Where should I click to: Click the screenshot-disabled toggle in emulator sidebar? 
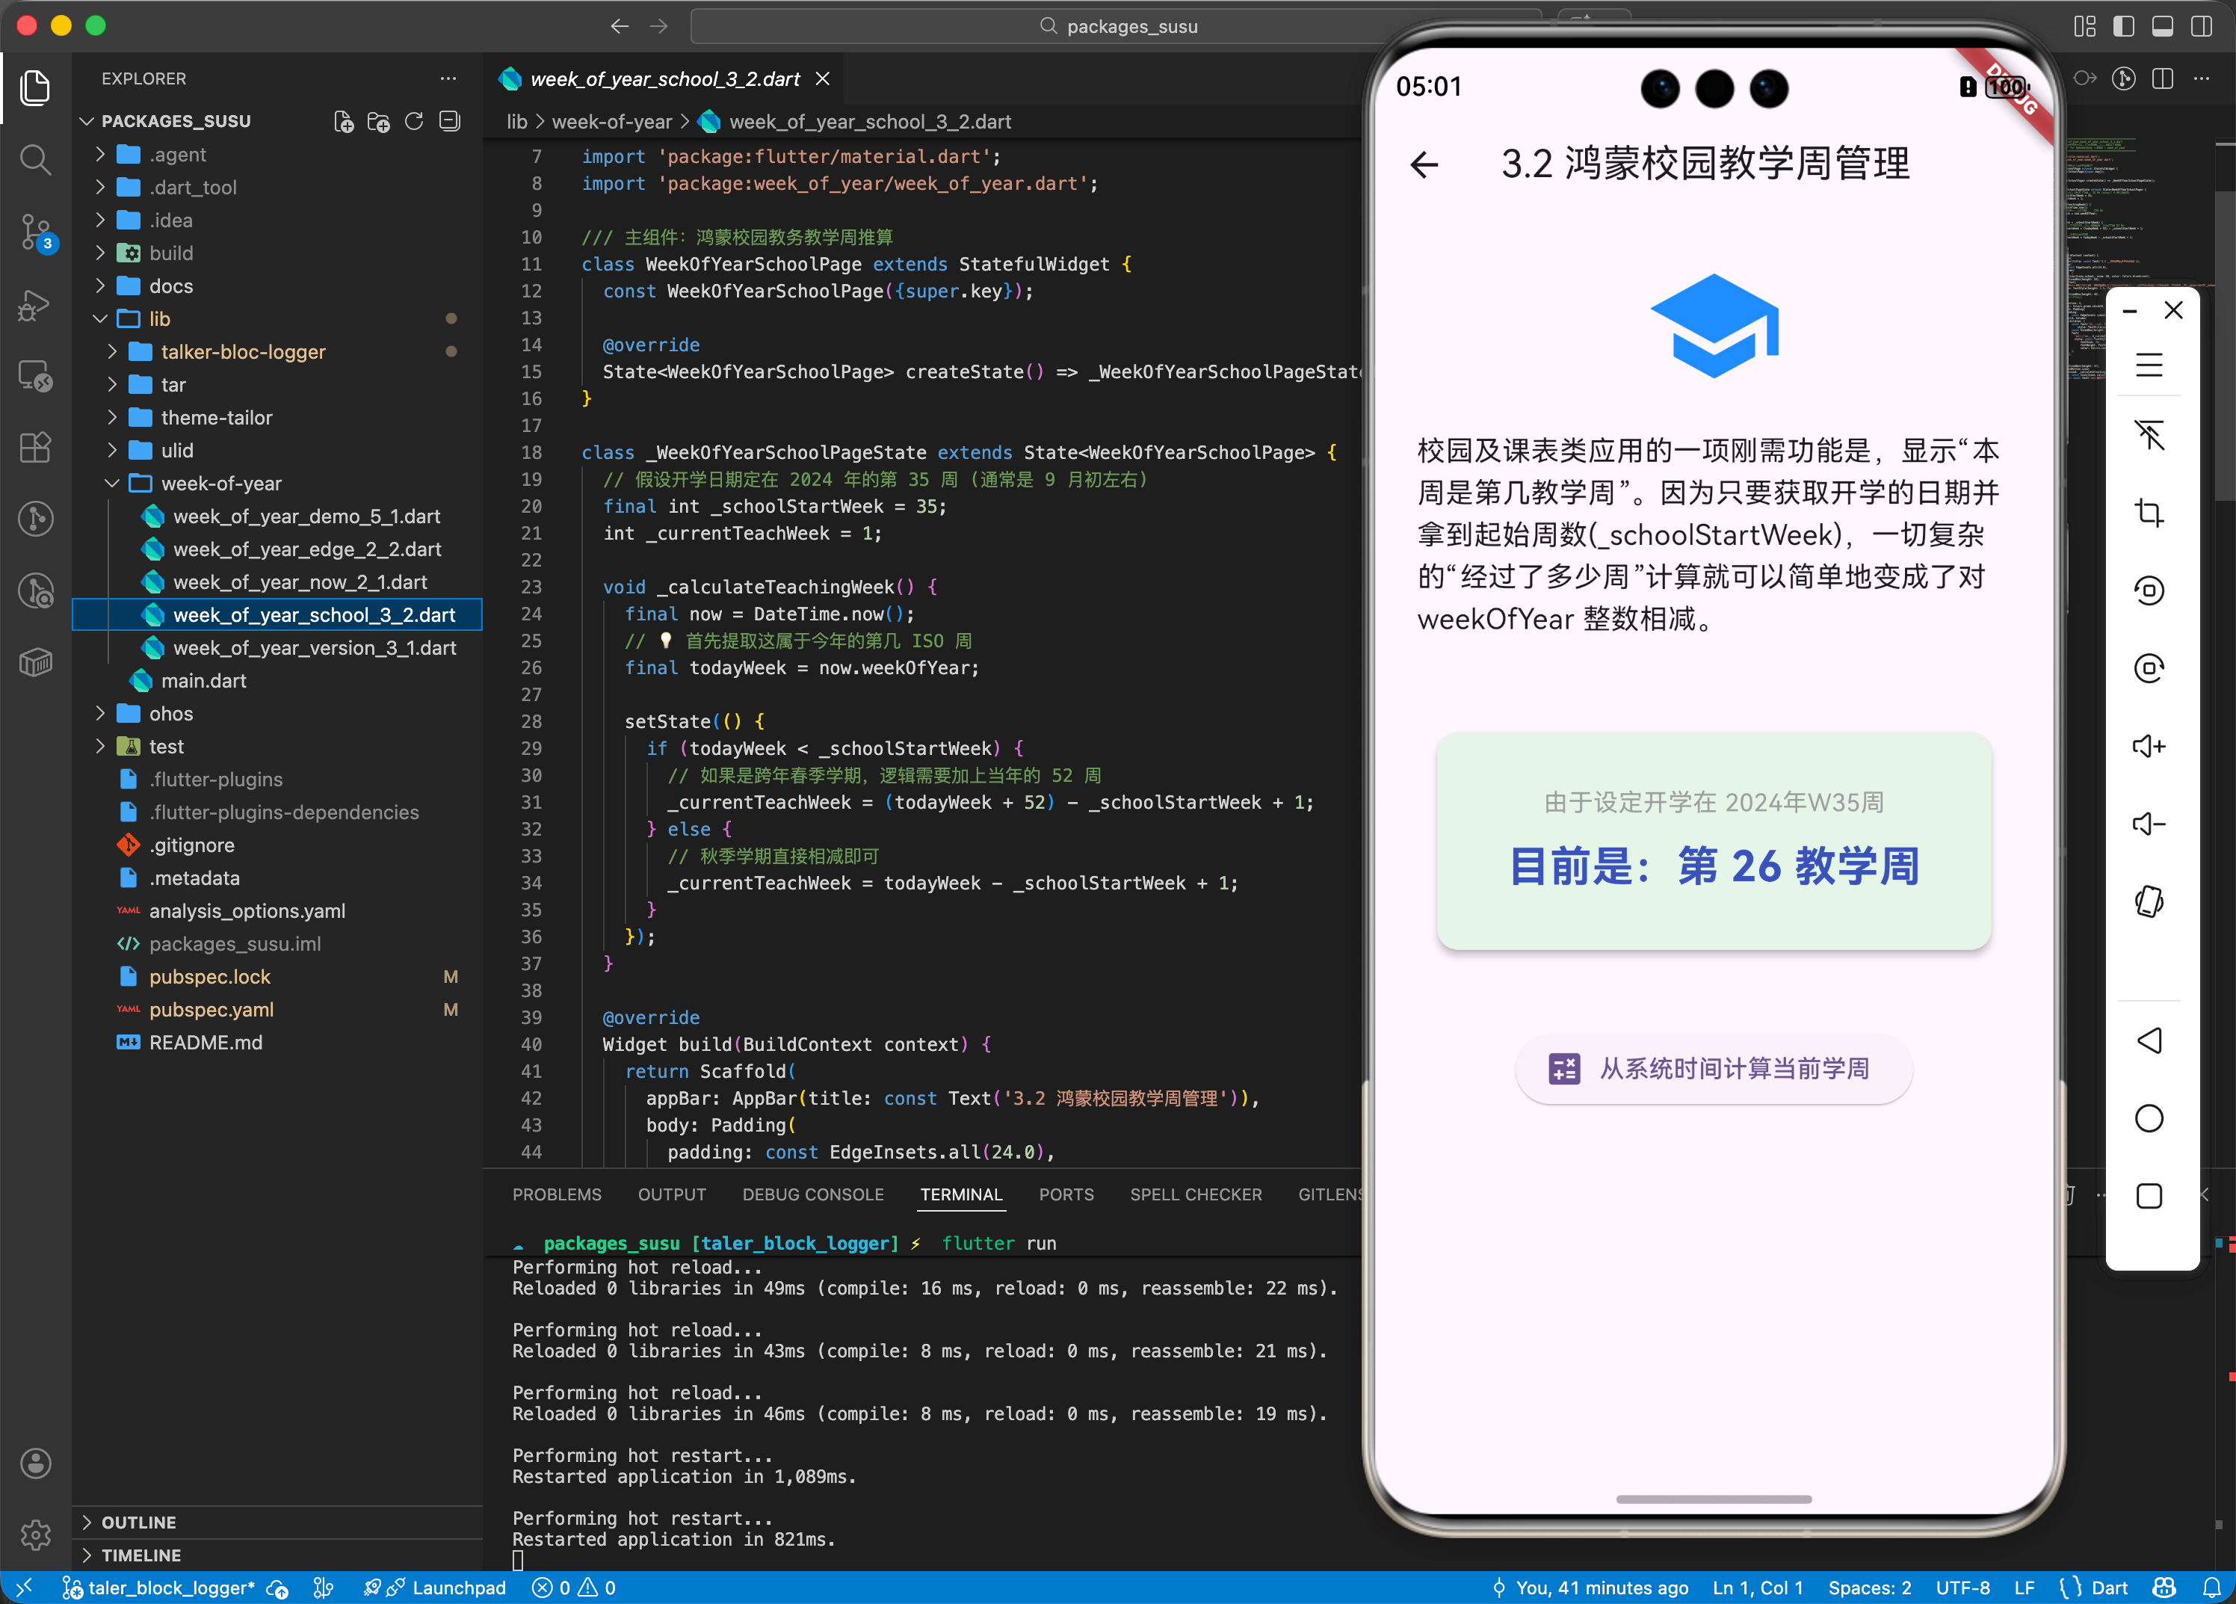pyautogui.click(x=2150, y=435)
